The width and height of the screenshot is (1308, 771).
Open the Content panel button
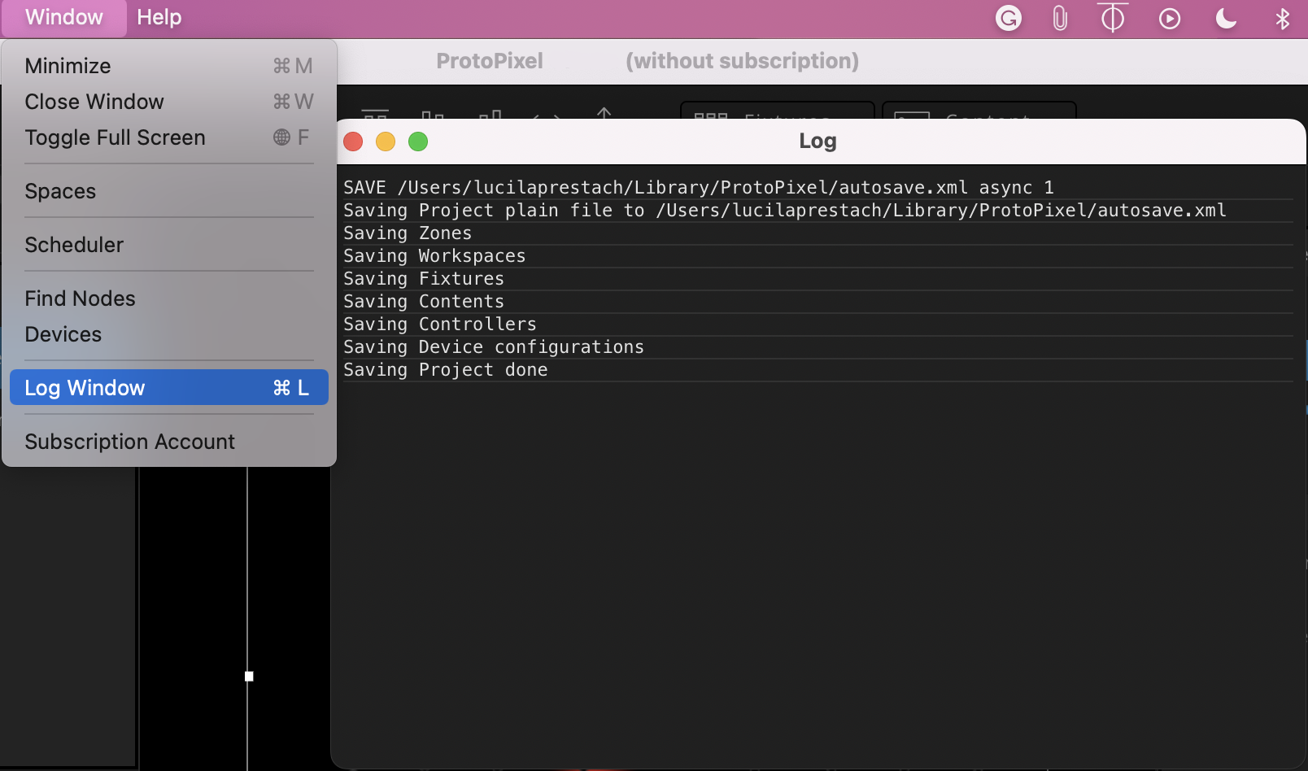coord(979,120)
